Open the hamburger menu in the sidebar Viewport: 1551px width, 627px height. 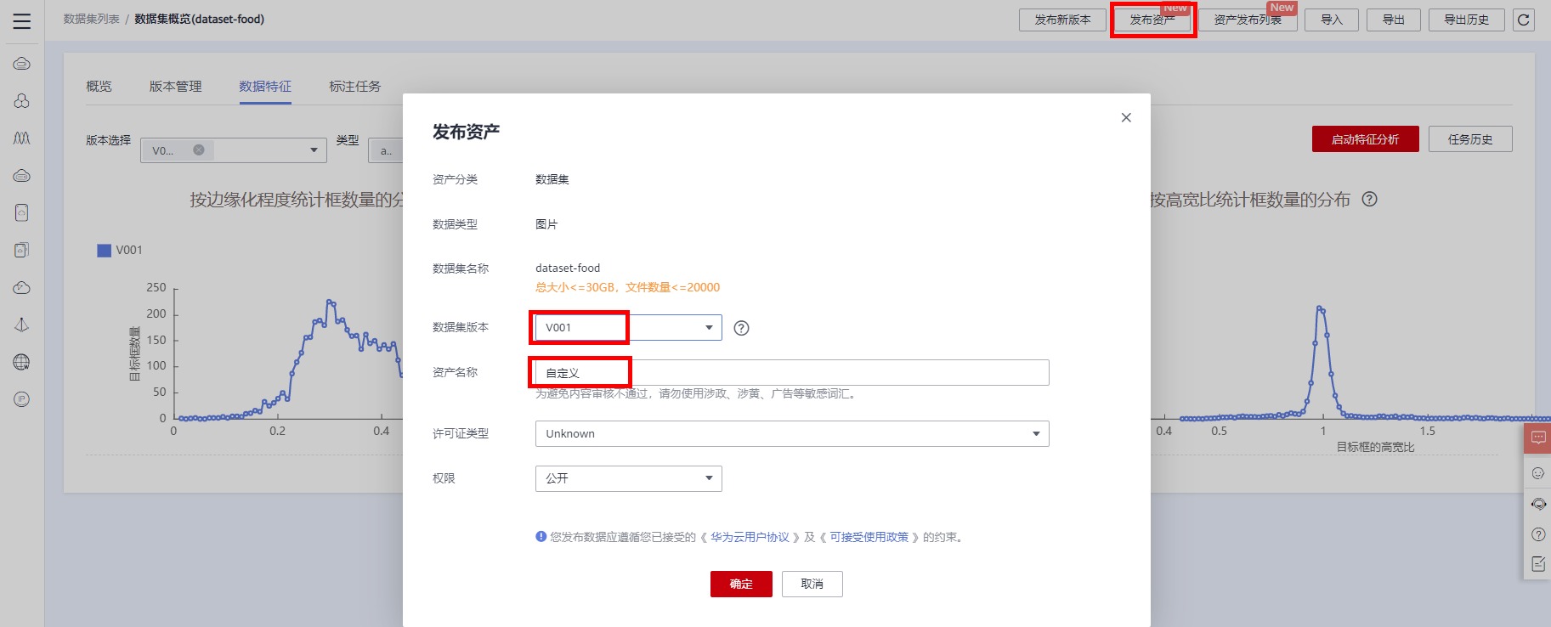22,21
